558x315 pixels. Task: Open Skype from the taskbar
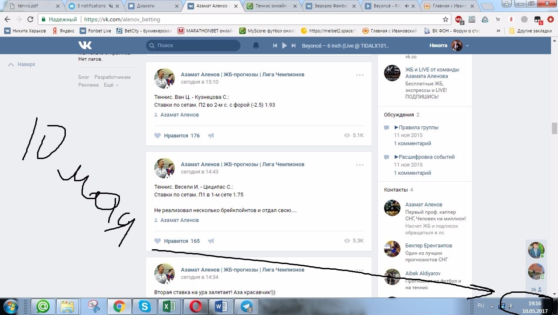(143, 306)
